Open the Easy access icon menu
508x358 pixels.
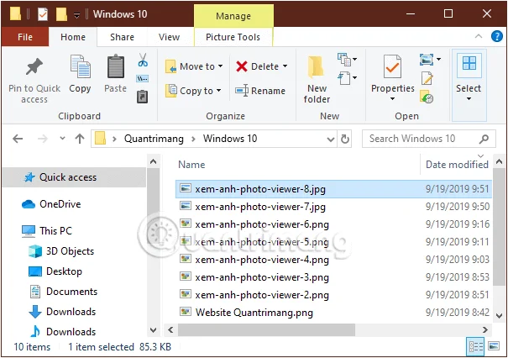[348, 78]
